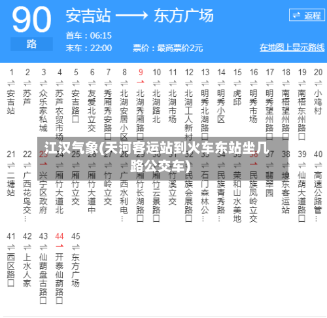The image size is (327, 318).
Task: Click transfer icon above 仙葫大道路口
Action: click(302, 165)
